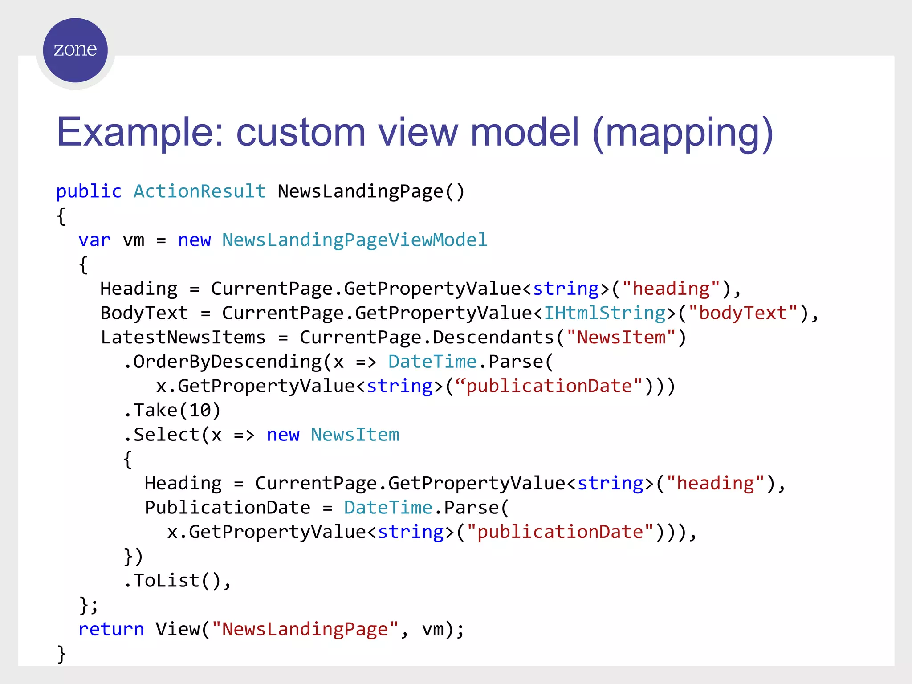Viewport: 912px width, 684px height.
Task: Click 'LatestNewsItems' property assignment
Action: [183, 338]
